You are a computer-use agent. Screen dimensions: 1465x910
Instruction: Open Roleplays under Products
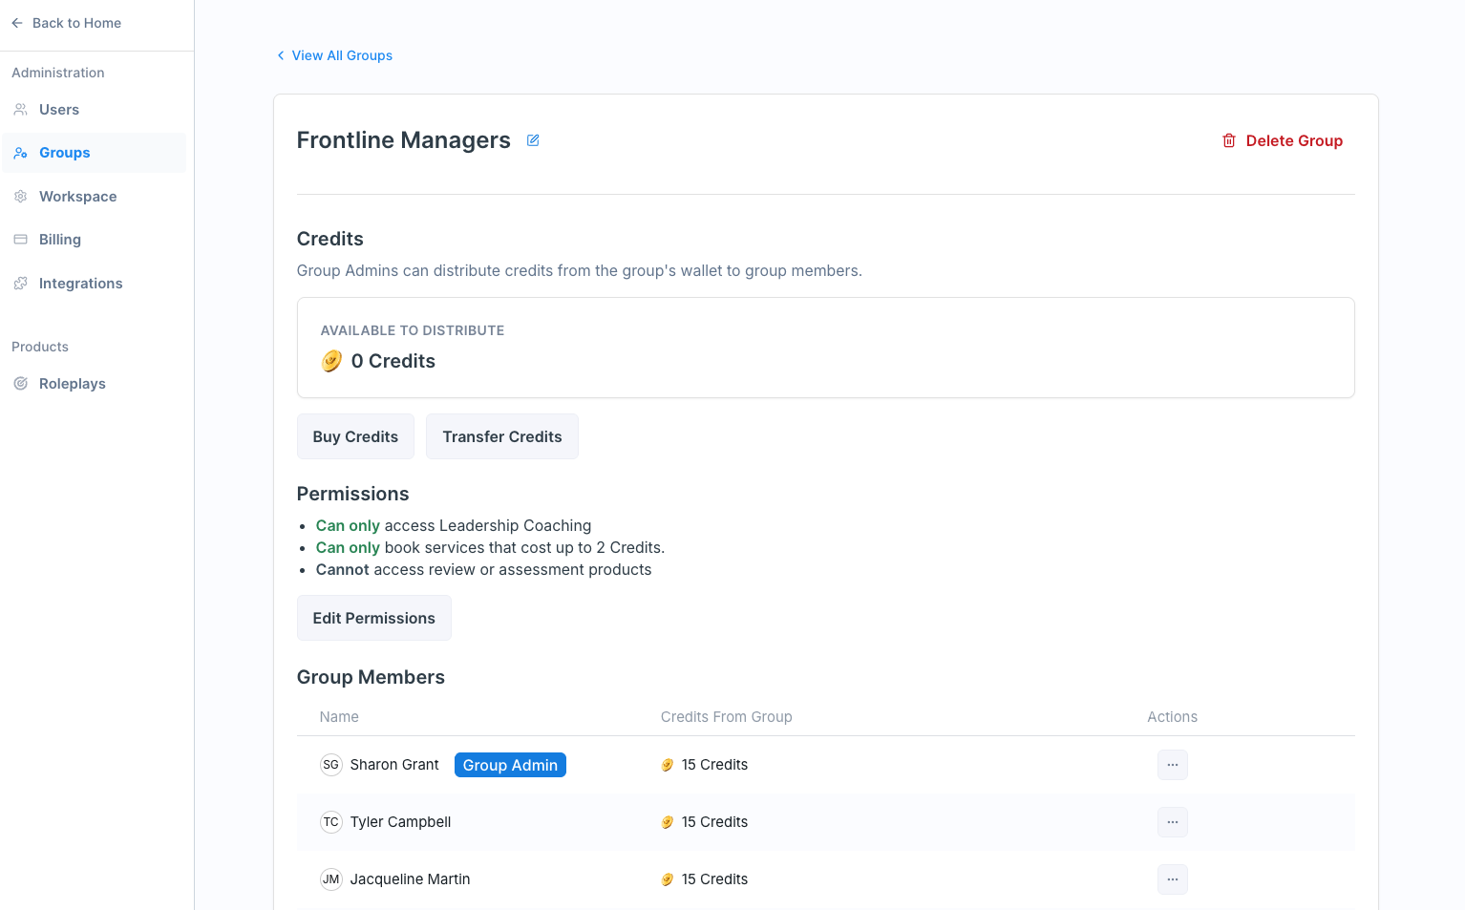(x=94, y=384)
